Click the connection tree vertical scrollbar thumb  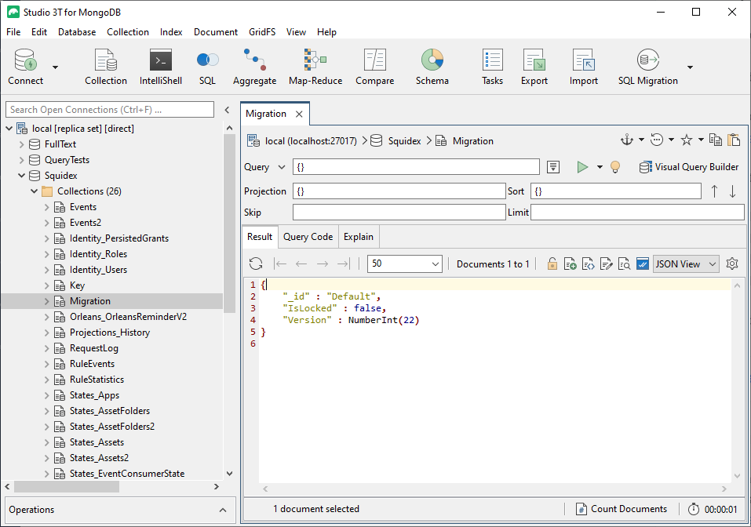229,224
